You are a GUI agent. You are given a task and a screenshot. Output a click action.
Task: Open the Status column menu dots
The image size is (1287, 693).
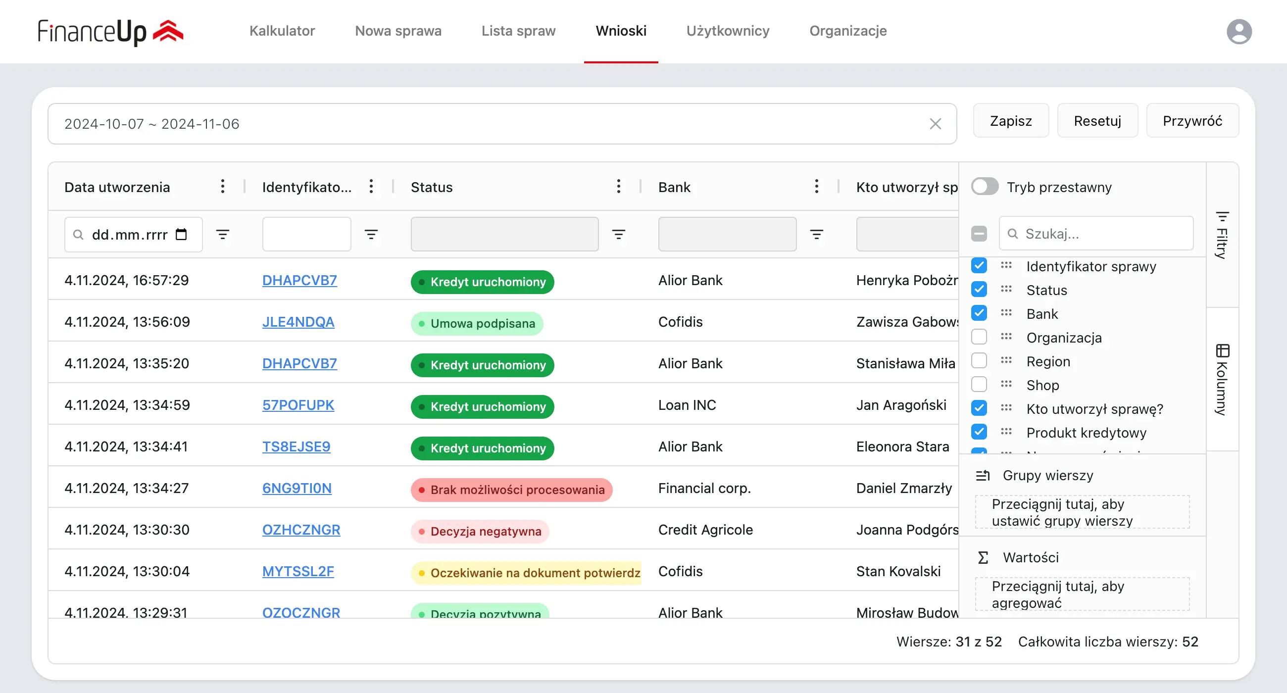pos(619,187)
